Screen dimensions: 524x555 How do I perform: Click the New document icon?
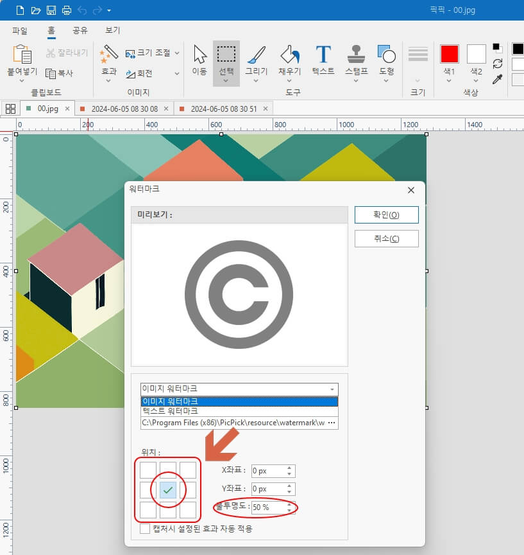tap(20, 10)
